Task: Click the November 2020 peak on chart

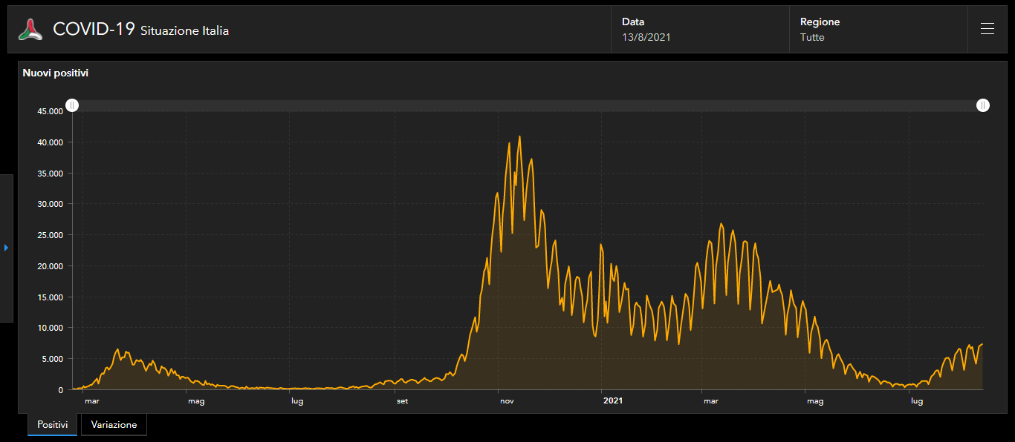Action: [519, 136]
